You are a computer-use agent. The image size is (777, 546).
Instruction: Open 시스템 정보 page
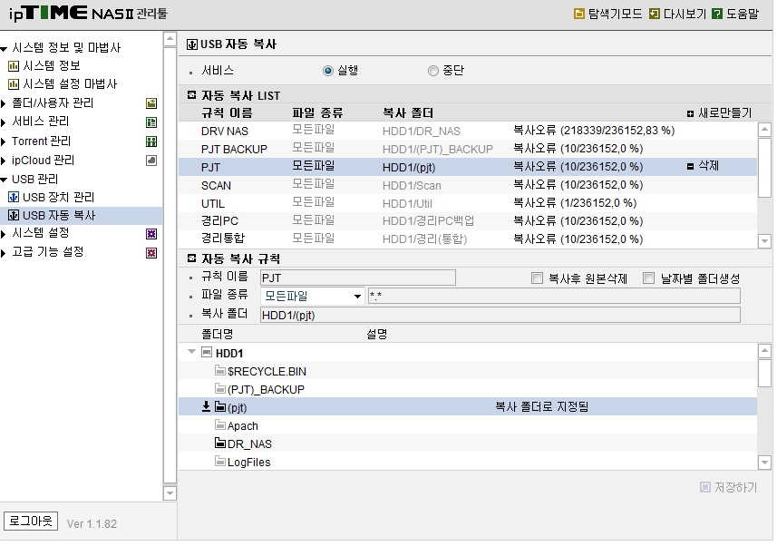52,66
